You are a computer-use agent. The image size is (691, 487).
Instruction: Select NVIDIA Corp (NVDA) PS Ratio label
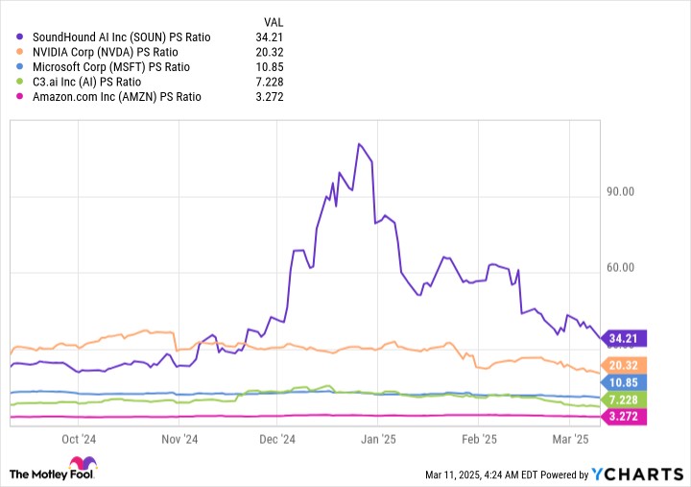(106, 52)
